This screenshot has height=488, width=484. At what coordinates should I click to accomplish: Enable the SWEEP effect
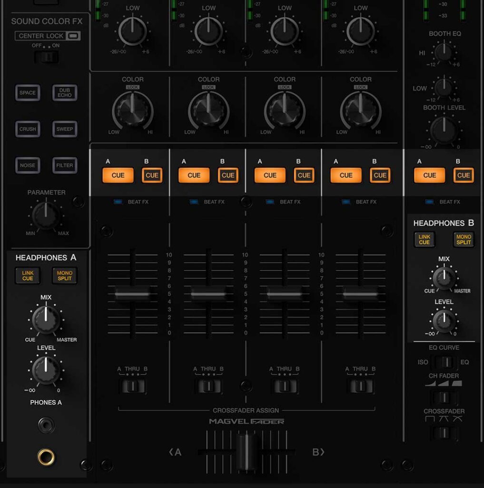(x=64, y=129)
